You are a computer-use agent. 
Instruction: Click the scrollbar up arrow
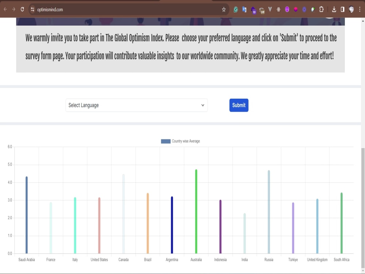(x=363, y=21)
